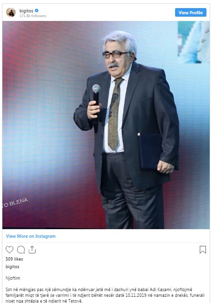The width and height of the screenshot is (214, 303).
Task: Share the post using the upload arrow icon
Action: click(x=32, y=250)
